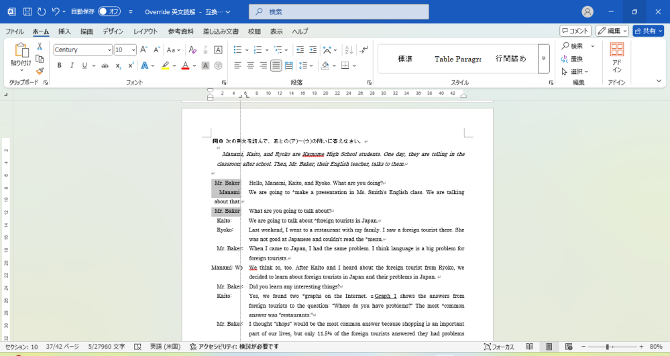Click the spelling check icon in status bar

[x=137, y=347]
